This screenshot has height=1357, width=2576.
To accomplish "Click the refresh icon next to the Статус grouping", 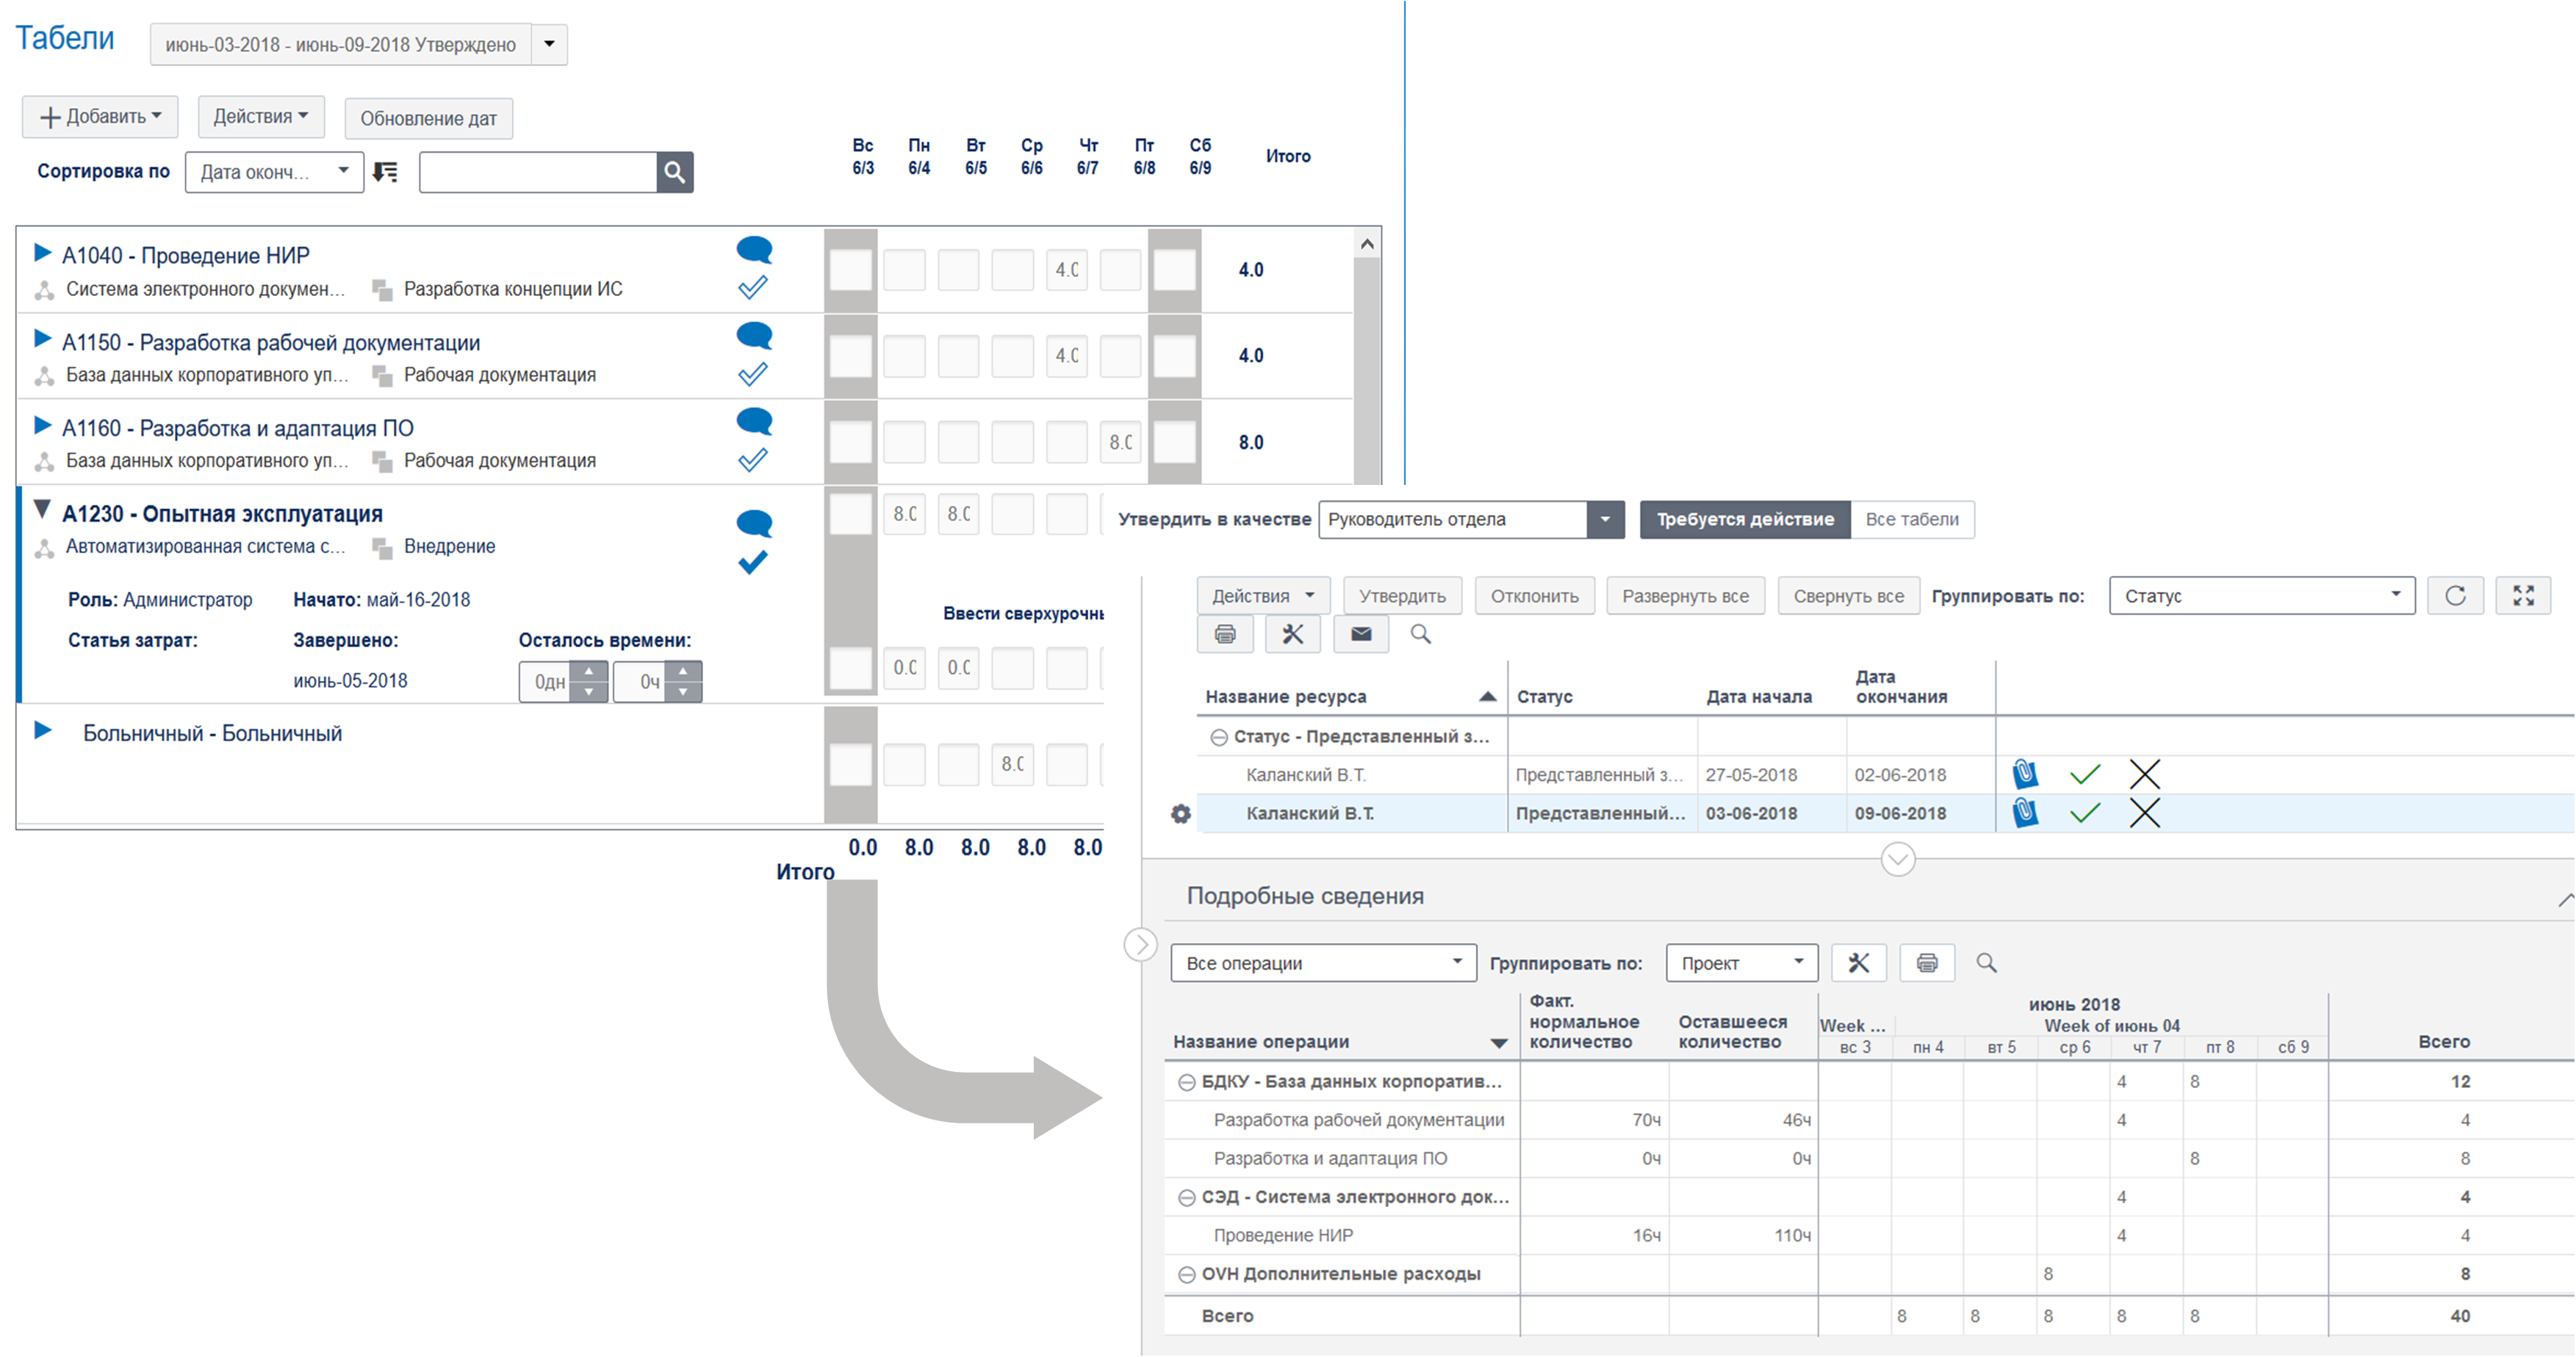I will pos(2455,596).
